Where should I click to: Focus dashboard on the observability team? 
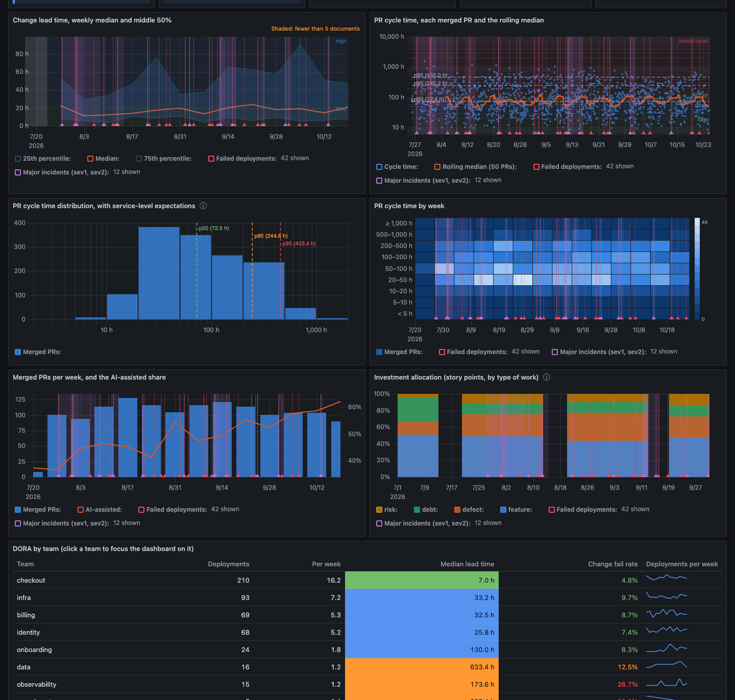(36, 684)
